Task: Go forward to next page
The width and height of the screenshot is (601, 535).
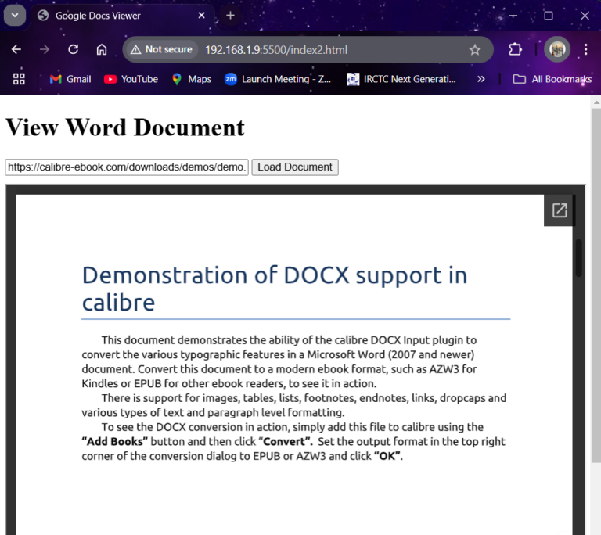Action: click(x=45, y=49)
